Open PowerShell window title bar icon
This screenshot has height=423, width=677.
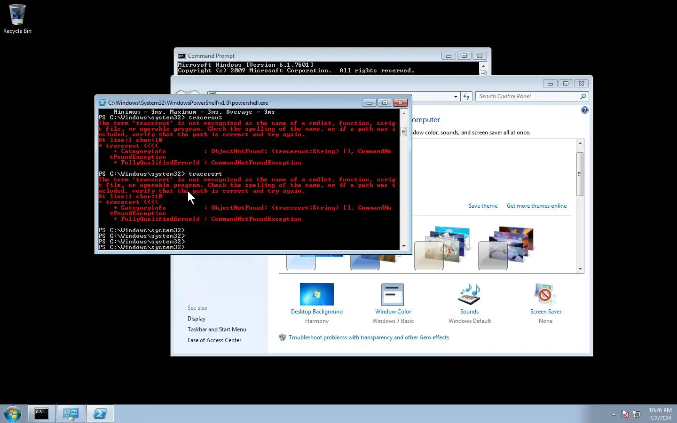(x=102, y=102)
